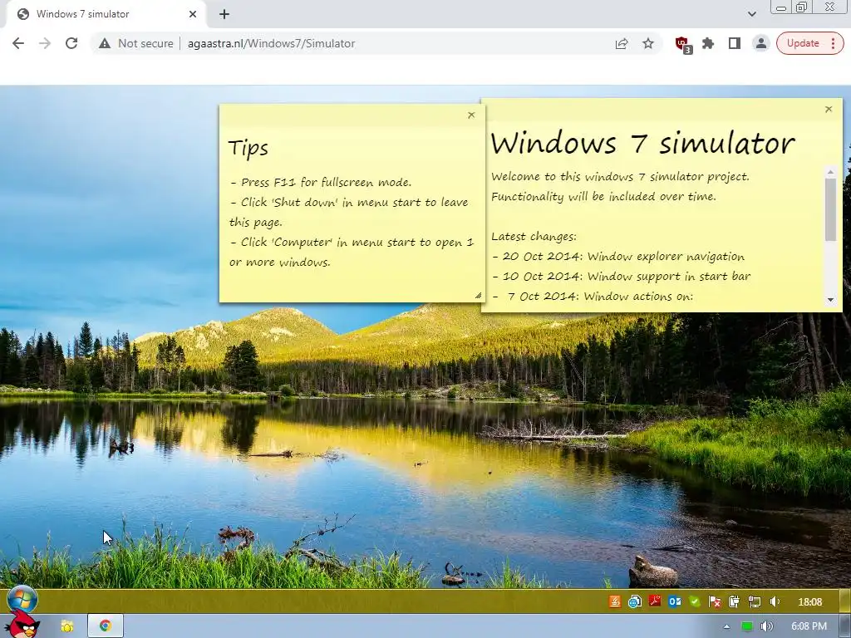
Task: Show hidden tray icons with up arrow
Action: (x=726, y=626)
